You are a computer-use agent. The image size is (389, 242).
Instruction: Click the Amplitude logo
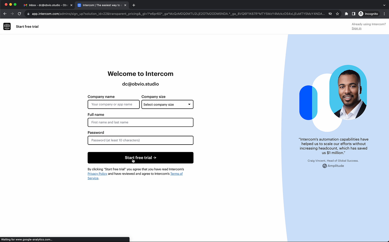click(x=333, y=166)
